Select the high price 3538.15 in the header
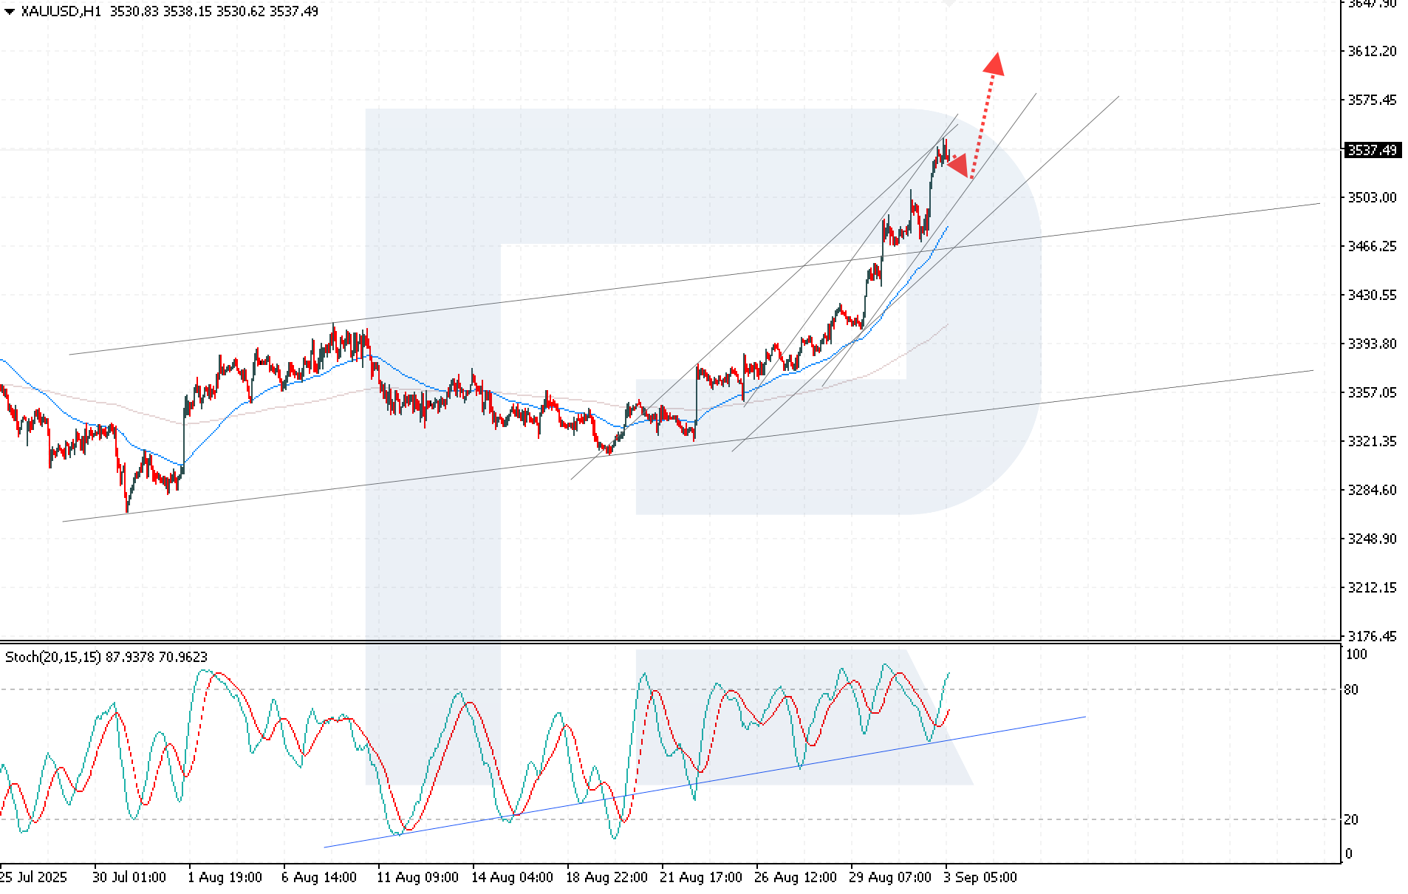This screenshot has height=894, width=1408. (x=187, y=12)
